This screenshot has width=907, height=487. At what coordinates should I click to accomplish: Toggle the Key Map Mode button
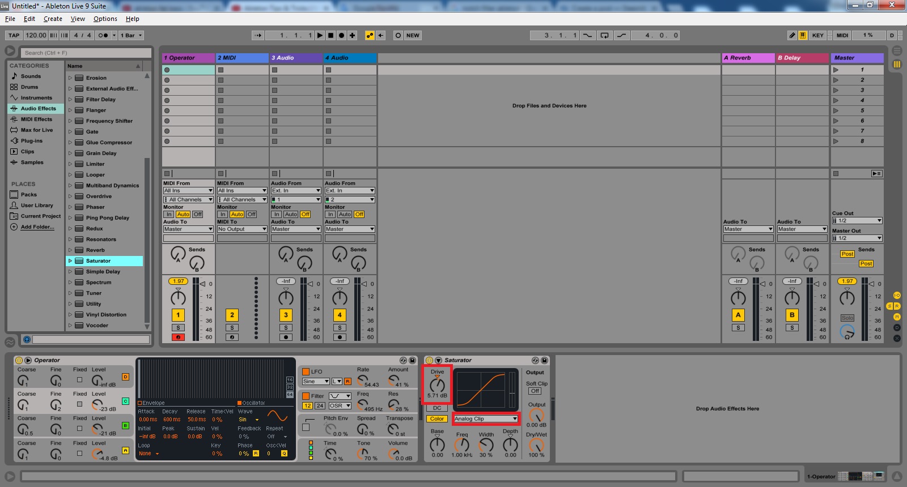817,35
